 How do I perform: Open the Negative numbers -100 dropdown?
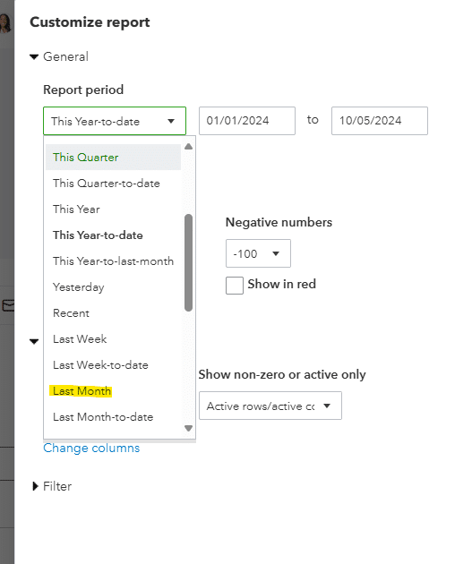click(x=258, y=253)
